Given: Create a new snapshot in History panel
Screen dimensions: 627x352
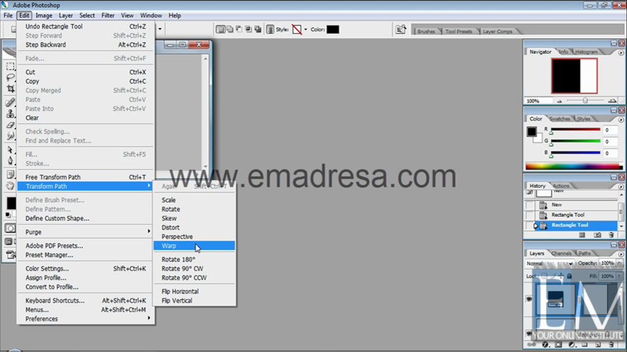Looking at the screenshot, I should point(598,235).
